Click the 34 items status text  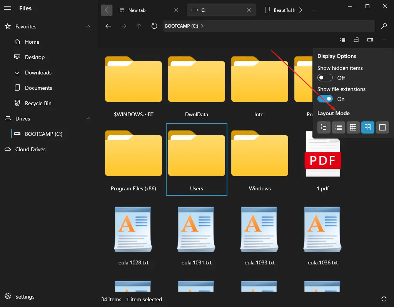pos(111,299)
